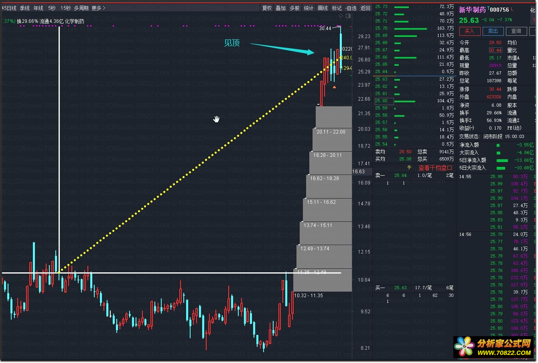Click the 30.44 high price label on chart
The width and height of the screenshot is (538, 363).
(x=325, y=28)
